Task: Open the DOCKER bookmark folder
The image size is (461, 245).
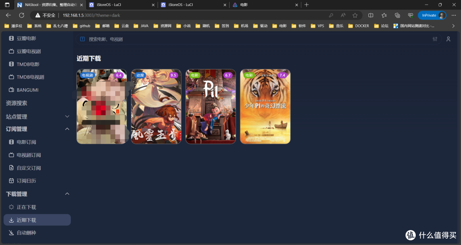Action: (x=359, y=26)
